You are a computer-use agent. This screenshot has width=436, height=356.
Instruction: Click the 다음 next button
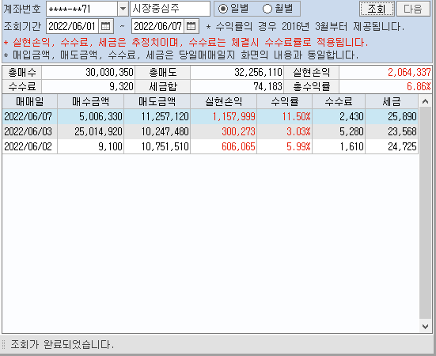point(413,9)
